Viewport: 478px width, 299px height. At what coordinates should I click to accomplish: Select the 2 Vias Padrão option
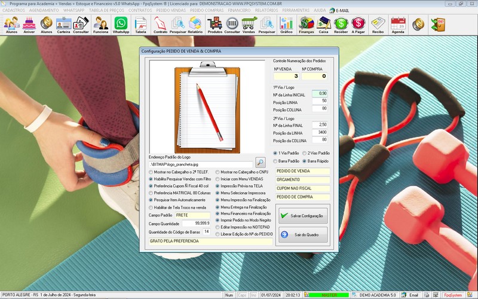(305, 153)
